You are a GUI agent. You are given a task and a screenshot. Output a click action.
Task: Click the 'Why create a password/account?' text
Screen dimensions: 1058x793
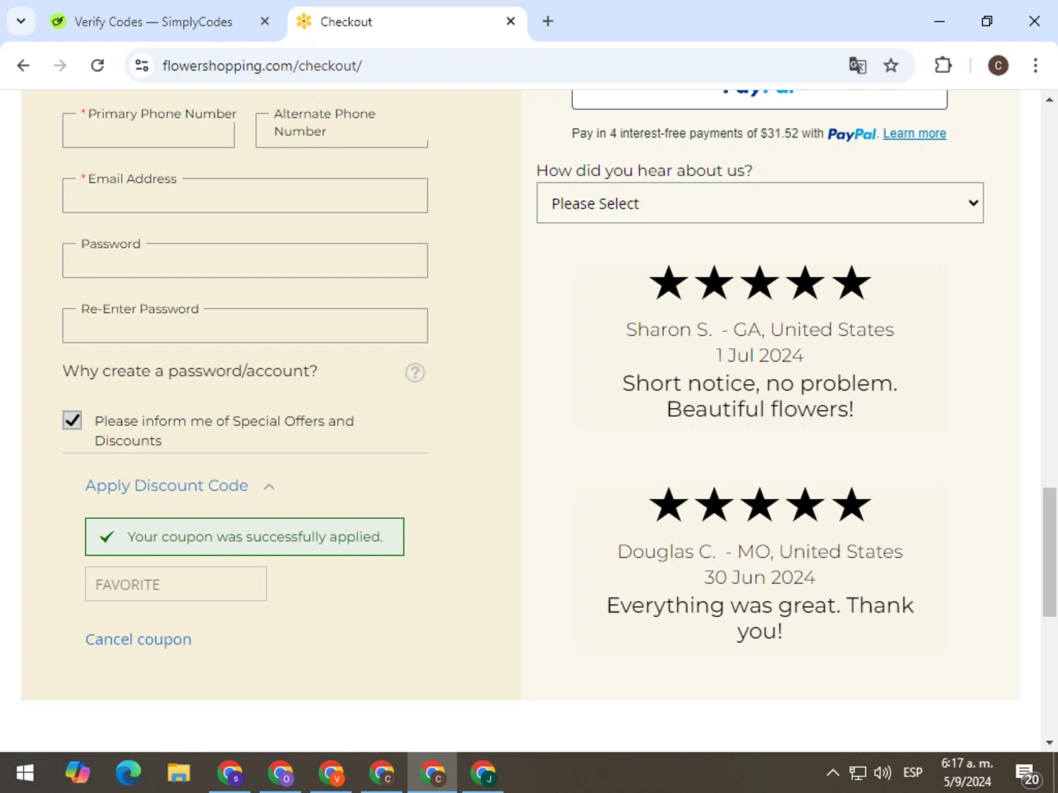190,371
